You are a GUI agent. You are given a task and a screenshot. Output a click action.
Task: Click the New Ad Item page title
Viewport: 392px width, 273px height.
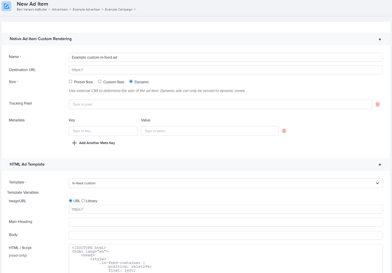point(33,4)
